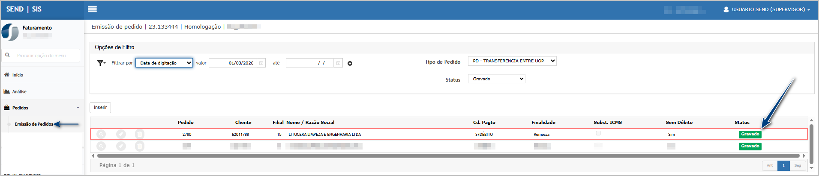Expand the user Supervisor account menu

coord(767,9)
